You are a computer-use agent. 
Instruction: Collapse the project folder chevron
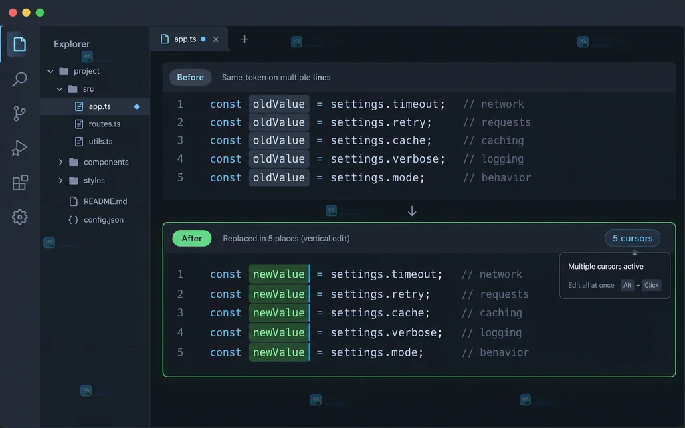50,71
